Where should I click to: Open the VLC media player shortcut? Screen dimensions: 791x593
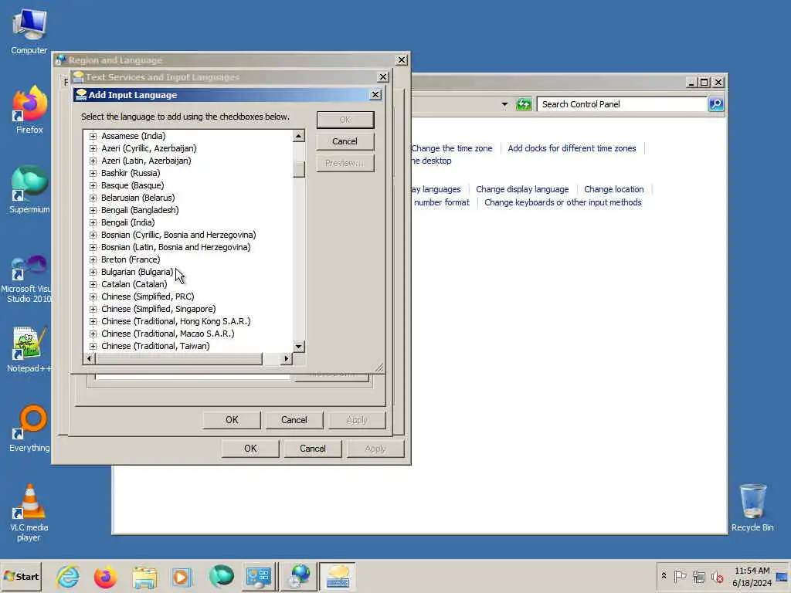click(29, 513)
